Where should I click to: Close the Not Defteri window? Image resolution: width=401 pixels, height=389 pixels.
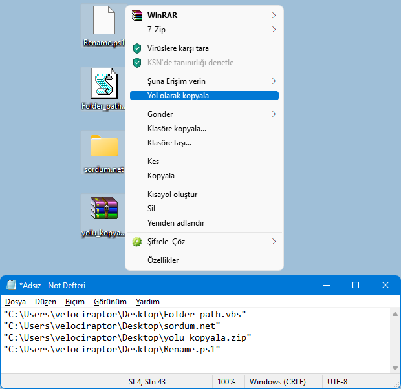point(385,285)
